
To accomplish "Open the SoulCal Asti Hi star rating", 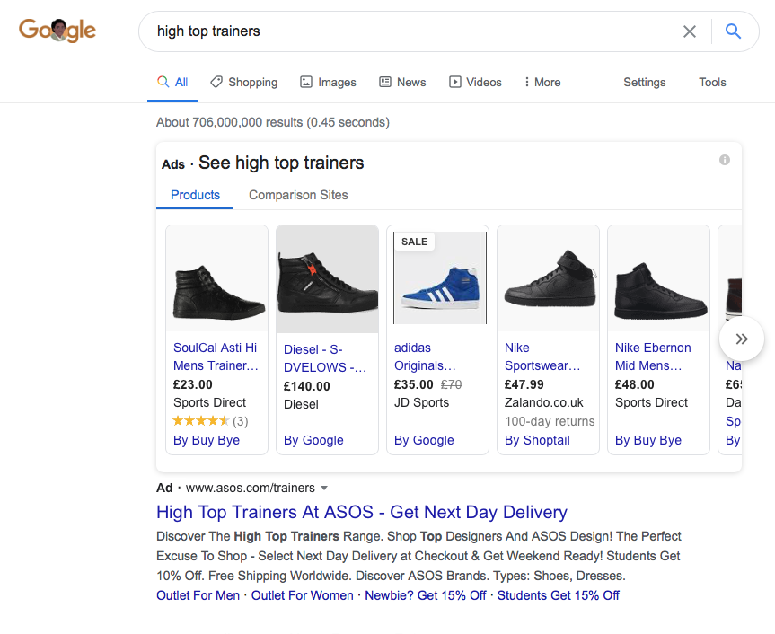I will click(x=200, y=421).
